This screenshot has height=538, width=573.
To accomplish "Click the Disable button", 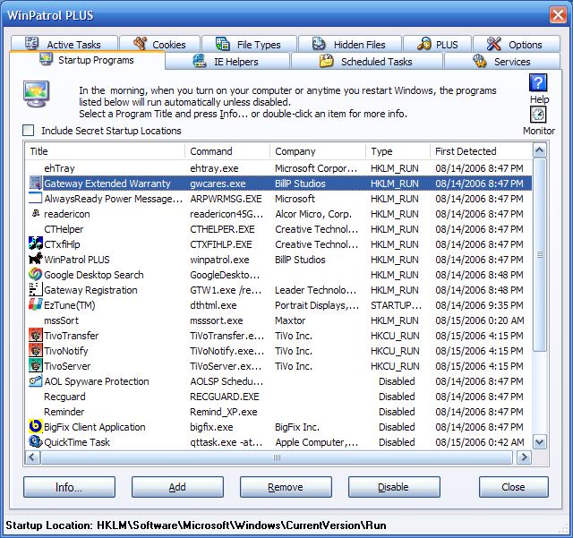I will [394, 487].
